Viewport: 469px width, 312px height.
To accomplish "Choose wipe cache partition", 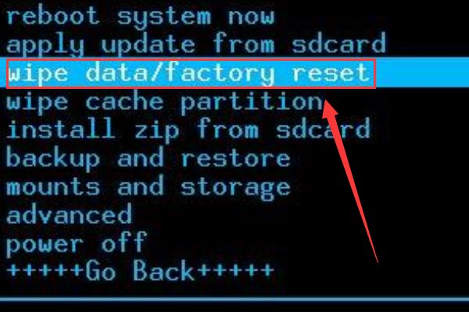I will [164, 102].
